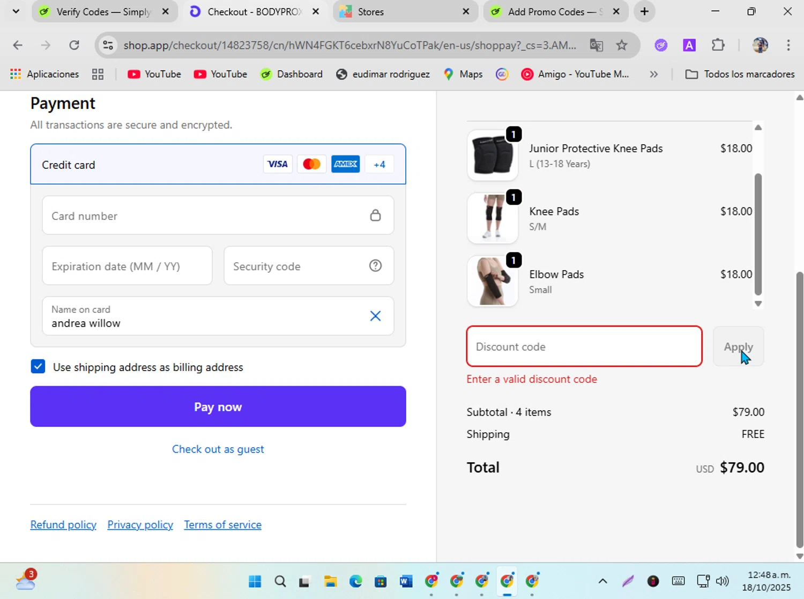Open Microsoft Word from the taskbar
This screenshot has width=804, height=599.
(406, 581)
